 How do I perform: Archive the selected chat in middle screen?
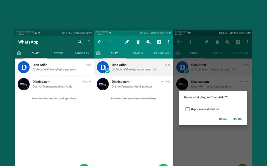click(159, 42)
